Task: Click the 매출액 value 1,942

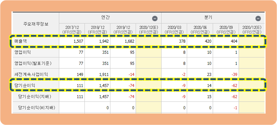Action: (104, 41)
